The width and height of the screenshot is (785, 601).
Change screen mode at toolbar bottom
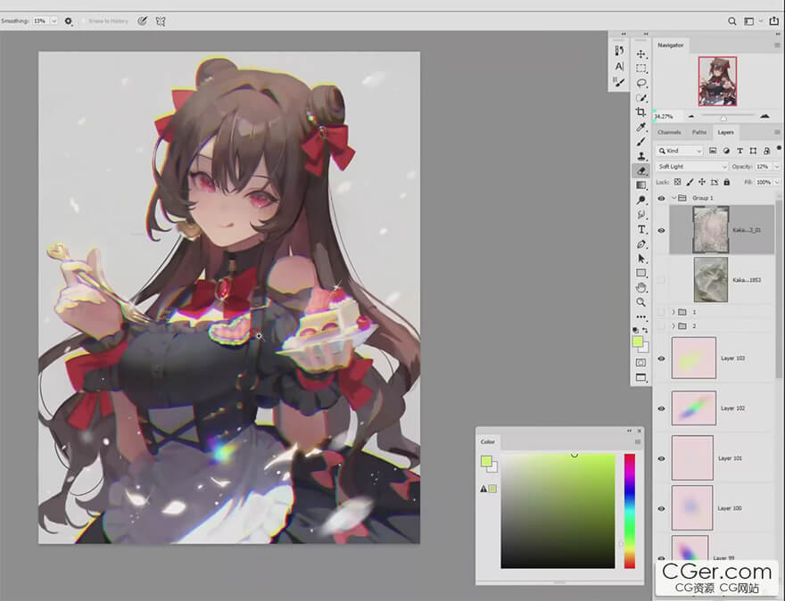pos(640,377)
